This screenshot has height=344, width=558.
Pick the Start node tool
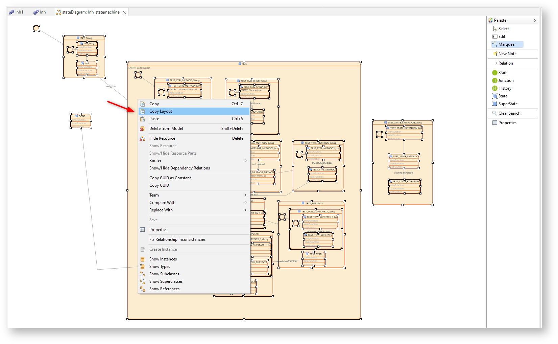coord(502,73)
